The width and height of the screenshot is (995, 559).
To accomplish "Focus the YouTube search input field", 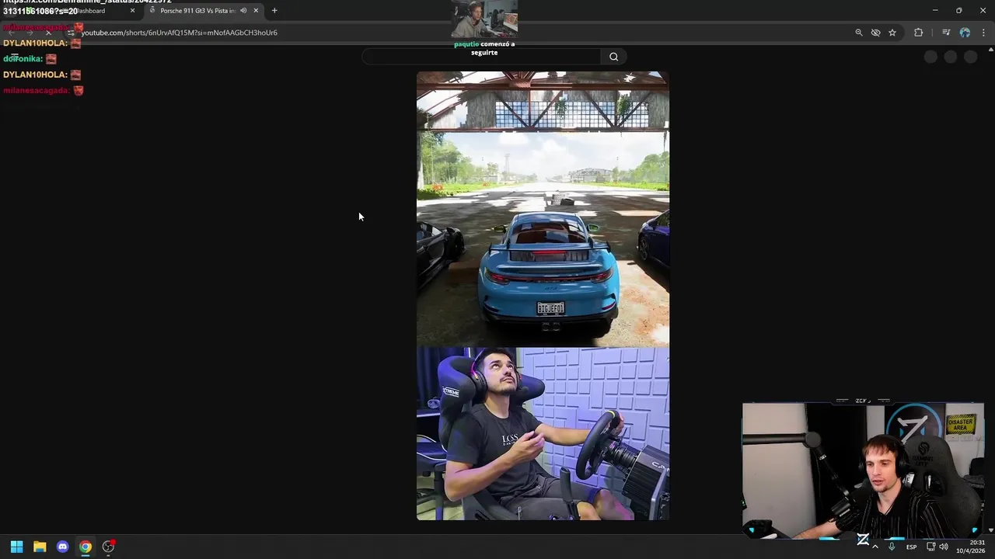I will tap(481, 57).
